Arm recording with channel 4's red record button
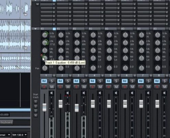This screenshot has width=170, height=138. tap(92, 87)
